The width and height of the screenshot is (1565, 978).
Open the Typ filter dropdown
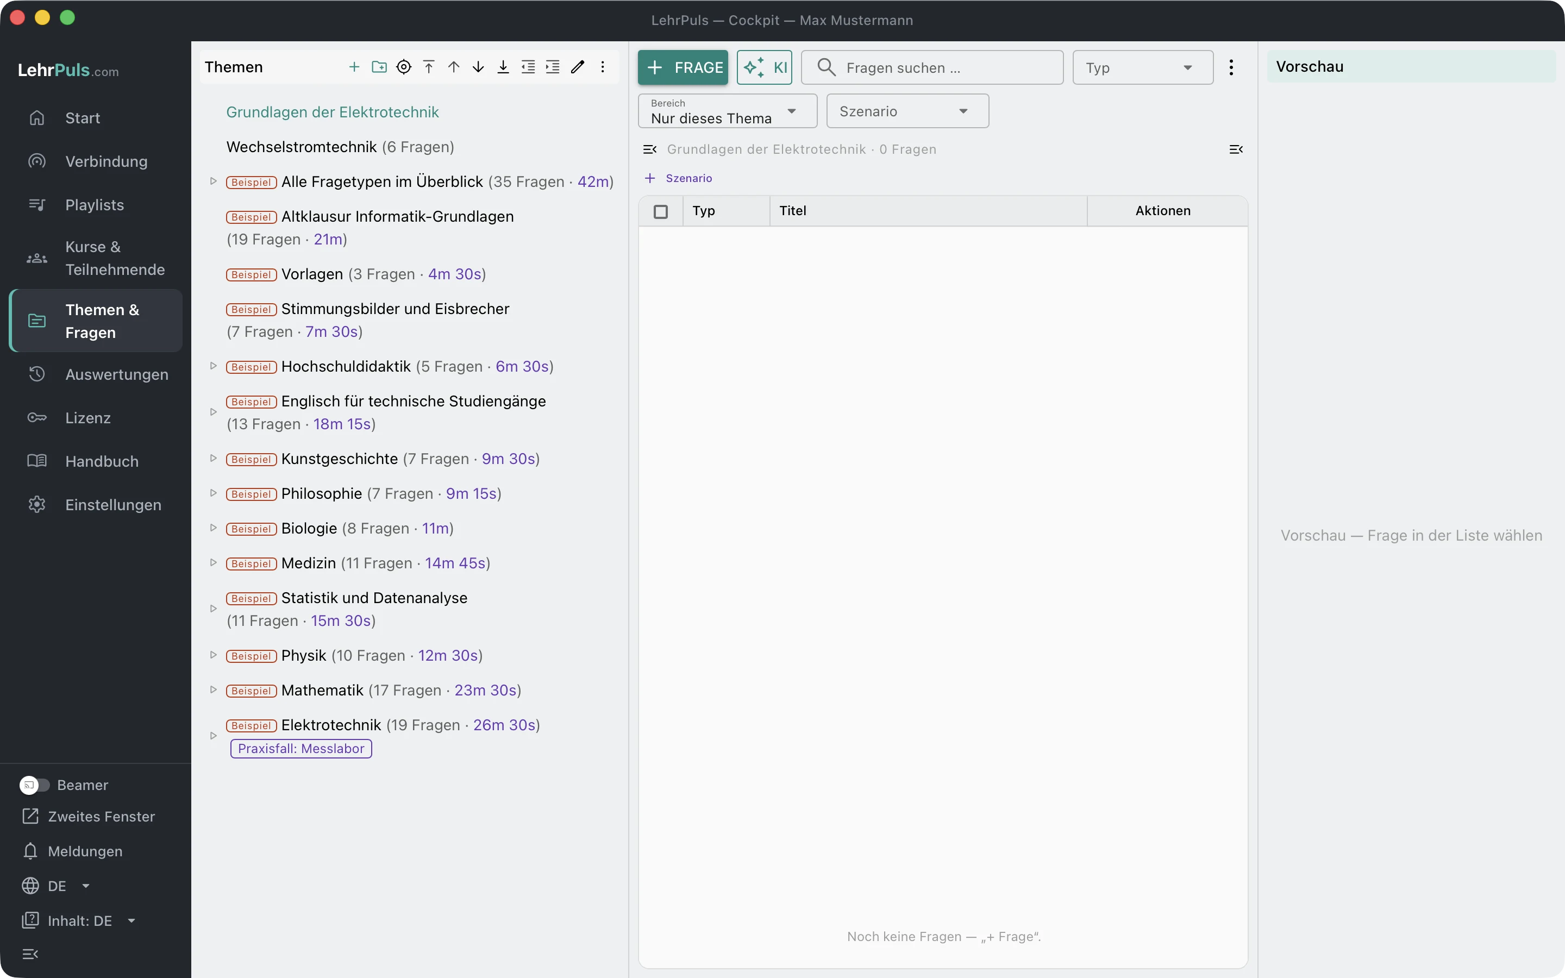pos(1142,67)
